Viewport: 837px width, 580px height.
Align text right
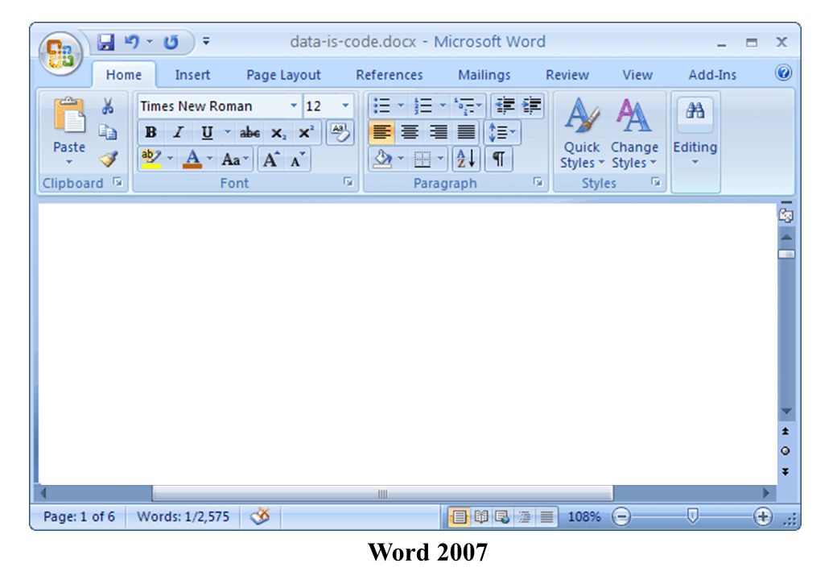pyautogui.click(x=438, y=132)
